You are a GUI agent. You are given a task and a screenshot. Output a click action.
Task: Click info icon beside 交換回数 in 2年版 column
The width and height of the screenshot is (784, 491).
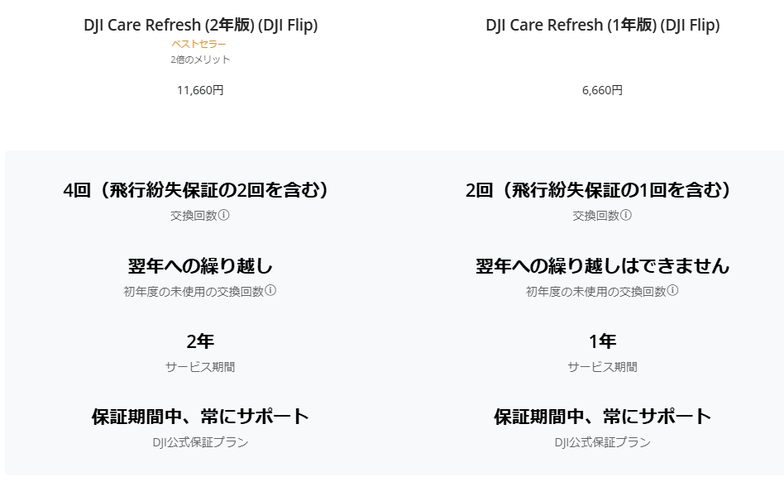[x=224, y=215]
